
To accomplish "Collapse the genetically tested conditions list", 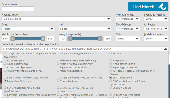I will [166, 49].
